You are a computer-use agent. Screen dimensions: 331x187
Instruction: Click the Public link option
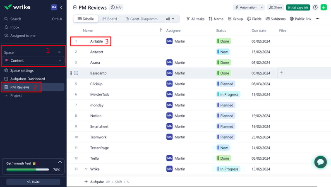[x=300, y=19]
